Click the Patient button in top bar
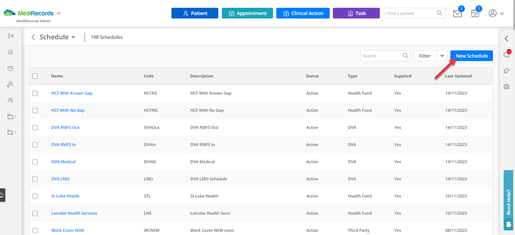The width and height of the screenshot is (515, 235). 195,13
